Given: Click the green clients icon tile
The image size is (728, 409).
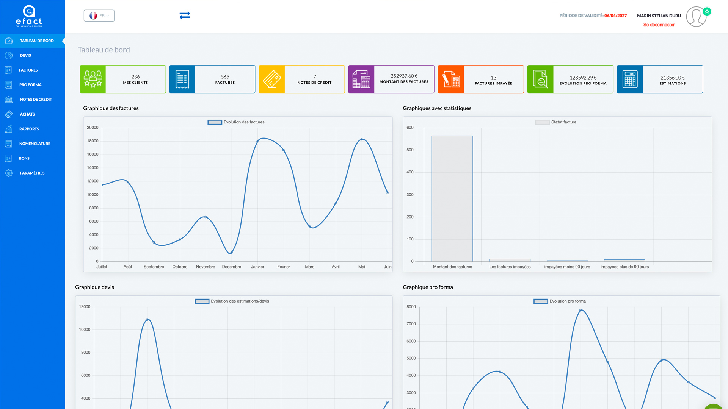Looking at the screenshot, I should [93, 79].
